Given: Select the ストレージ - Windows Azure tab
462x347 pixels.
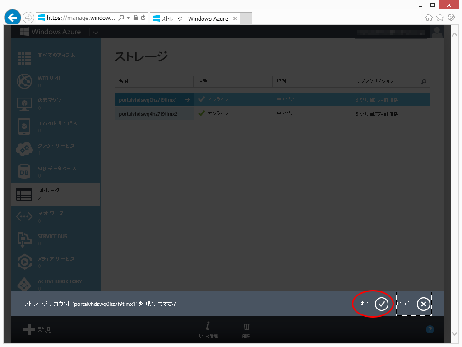Looking at the screenshot, I should tap(194, 19).
